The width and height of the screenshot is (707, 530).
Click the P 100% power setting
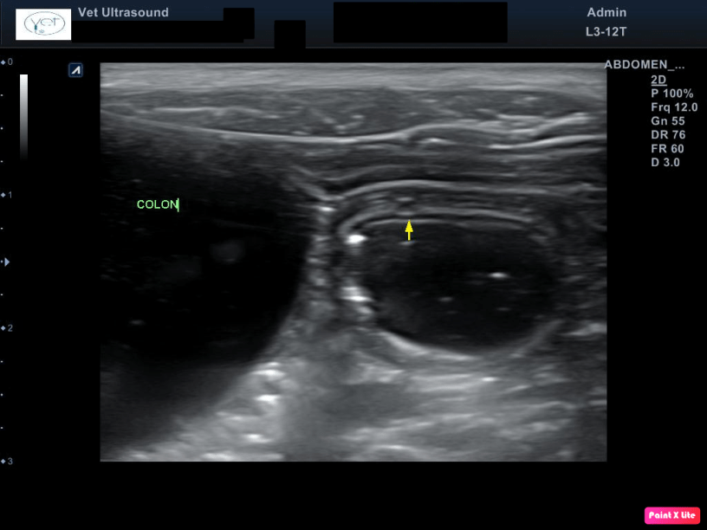(x=671, y=94)
